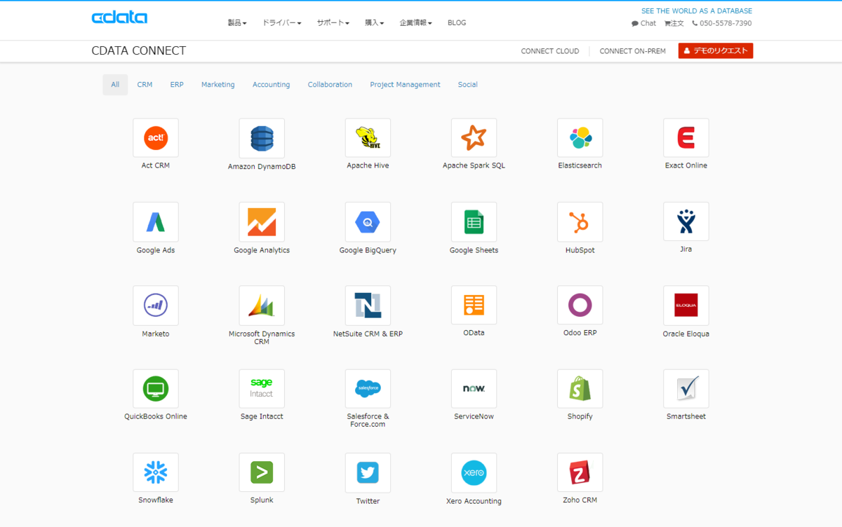The height and width of the screenshot is (527, 842).
Task: Open the 企業情報 dropdown menu
Action: [415, 23]
